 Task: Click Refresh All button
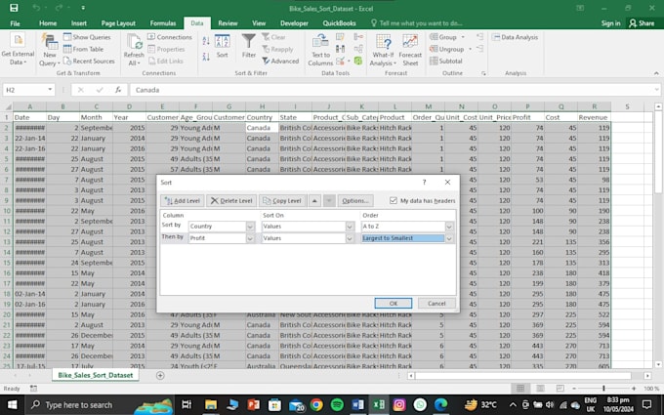coord(134,51)
